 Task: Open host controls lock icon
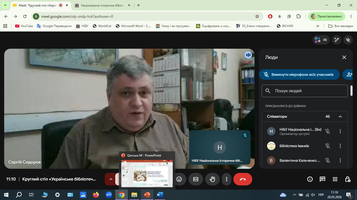(x=348, y=179)
